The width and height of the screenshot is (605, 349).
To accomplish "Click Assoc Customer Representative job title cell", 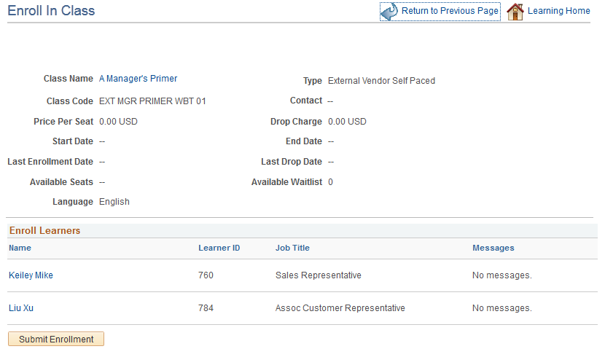I will tap(340, 308).
